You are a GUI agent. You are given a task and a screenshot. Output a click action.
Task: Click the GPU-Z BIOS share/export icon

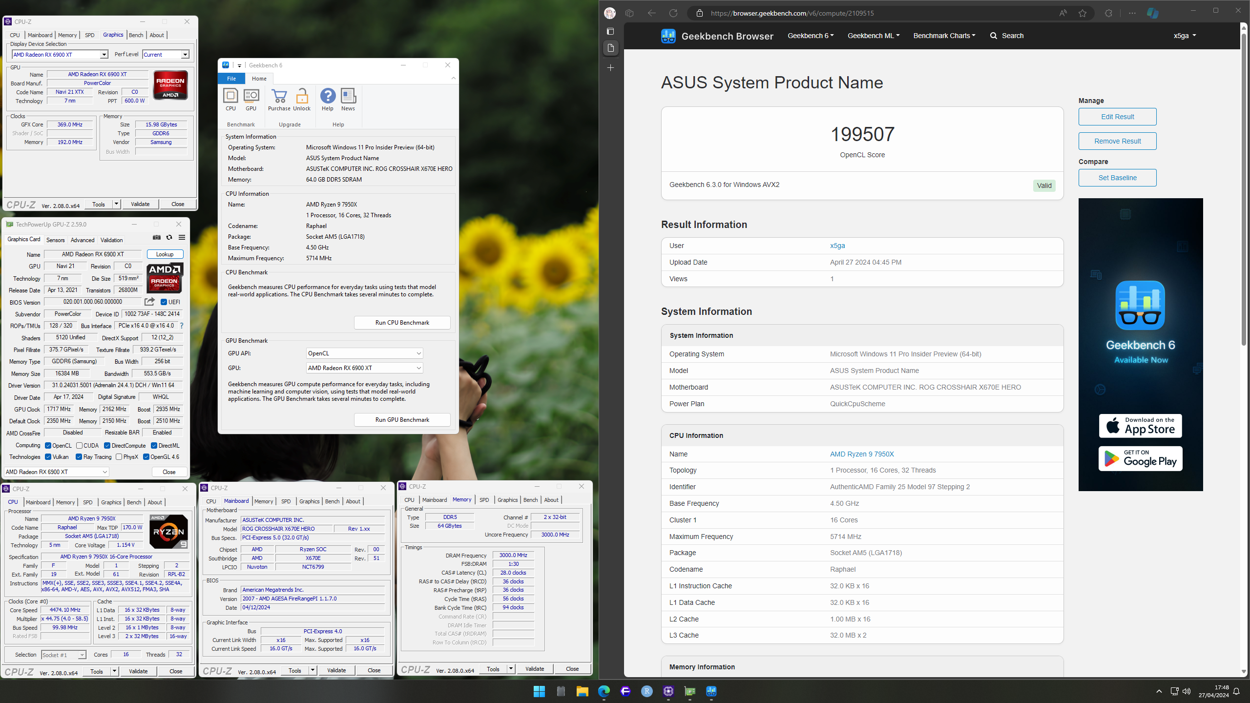[150, 302]
